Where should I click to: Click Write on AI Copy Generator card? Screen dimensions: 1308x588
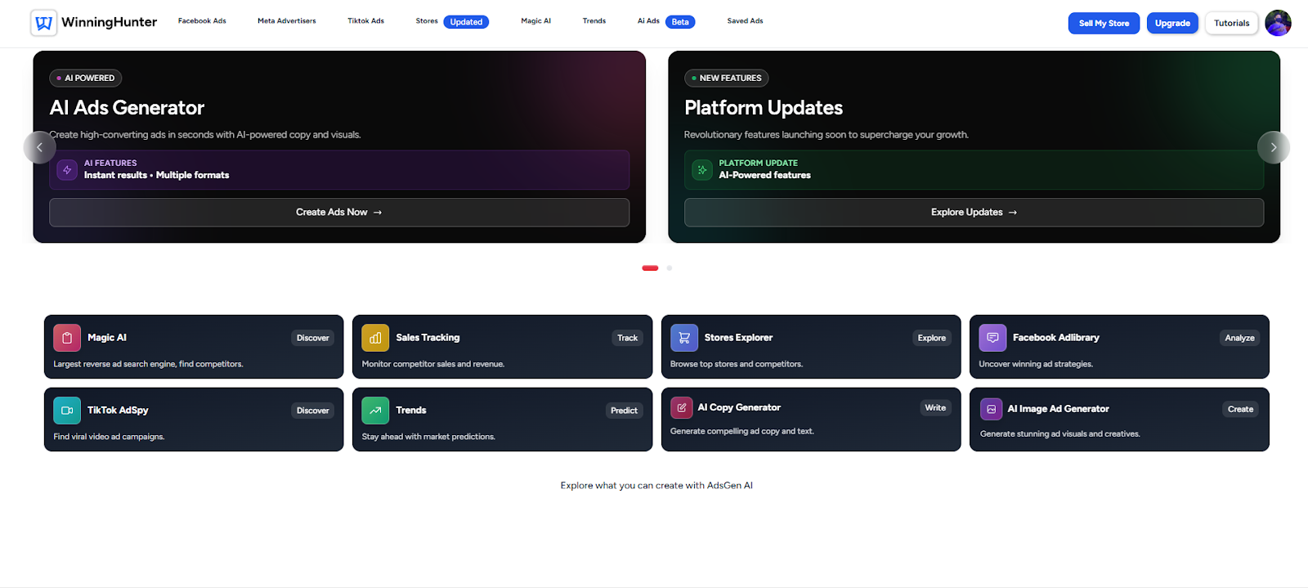[x=935, y=408]
